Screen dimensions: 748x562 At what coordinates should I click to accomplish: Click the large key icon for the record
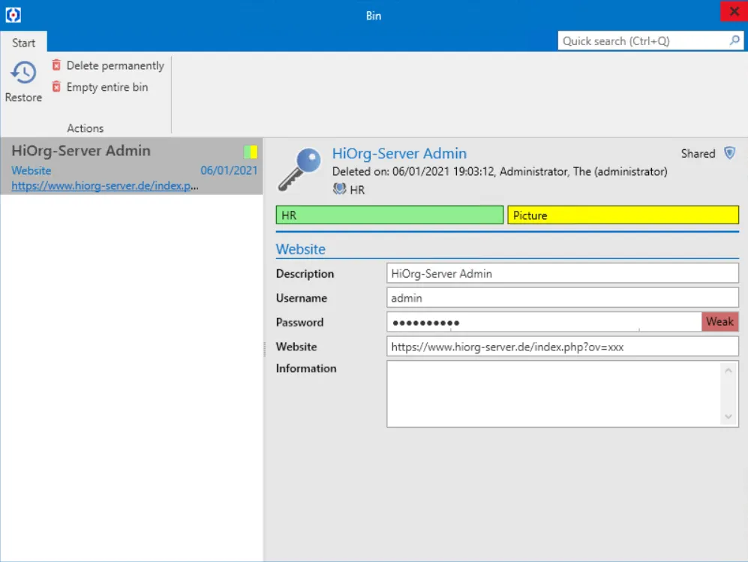pos(299,169)
